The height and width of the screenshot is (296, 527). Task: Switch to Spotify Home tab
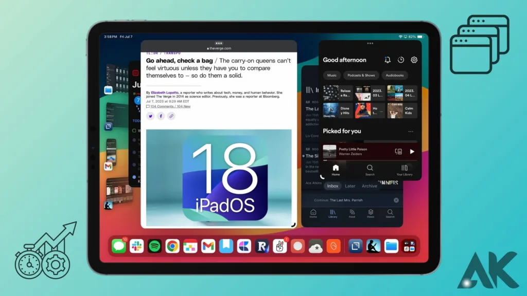pyautogui.click(x=336, y=170)
